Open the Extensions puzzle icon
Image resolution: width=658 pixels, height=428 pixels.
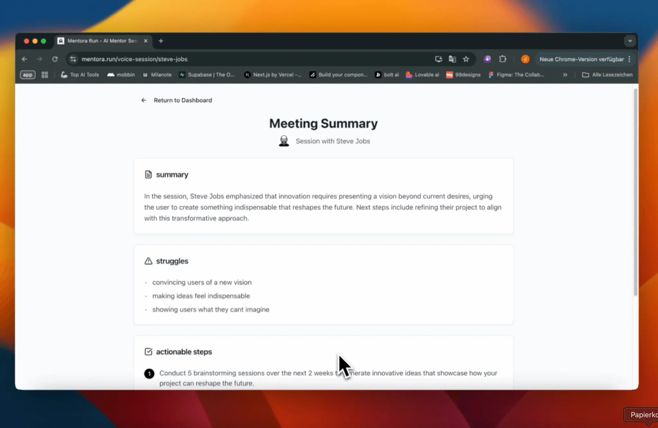(x=502, y=59)
